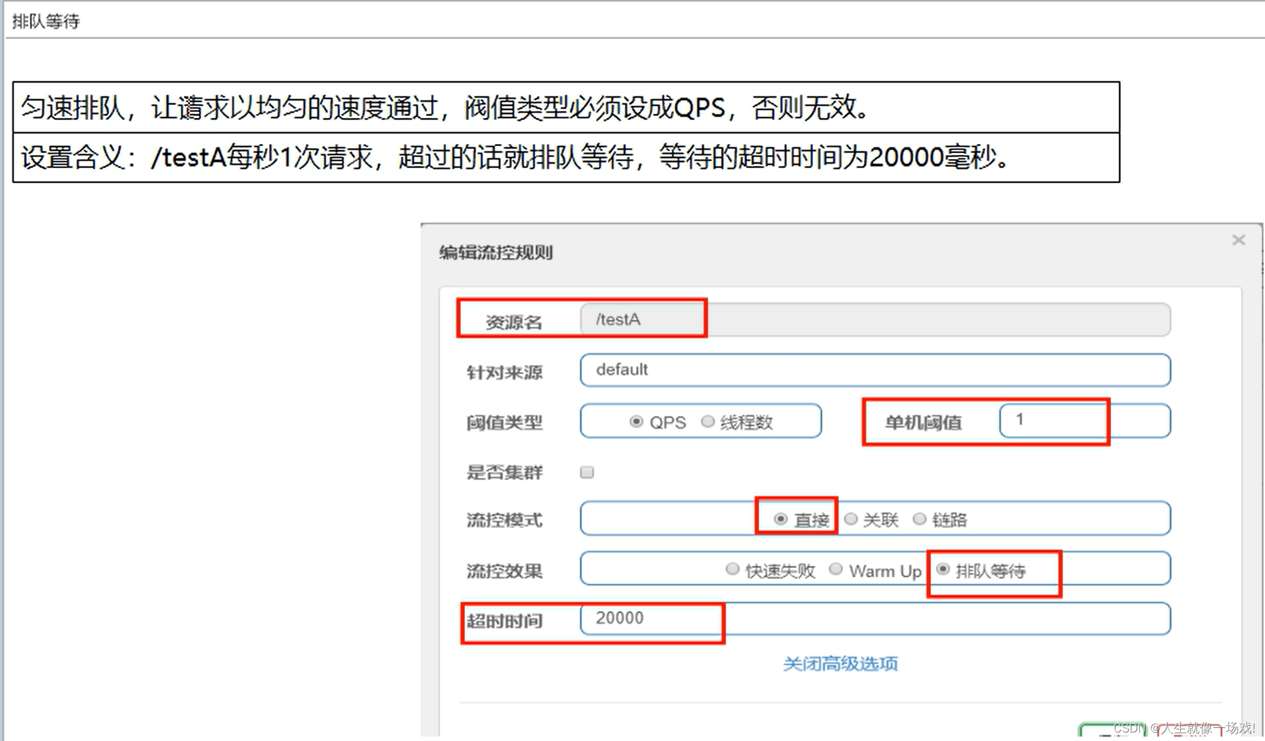Click the 编辑流控规则 dialog title

click(x=496, y=252)
